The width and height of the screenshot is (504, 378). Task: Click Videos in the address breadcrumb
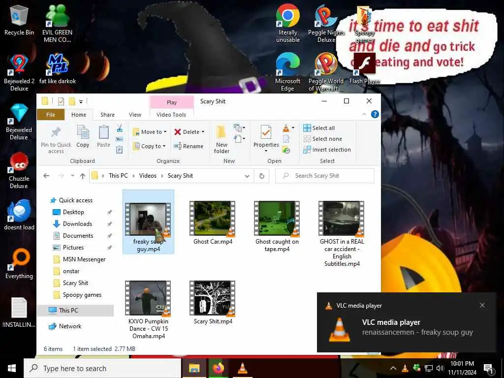coord(148,176)
